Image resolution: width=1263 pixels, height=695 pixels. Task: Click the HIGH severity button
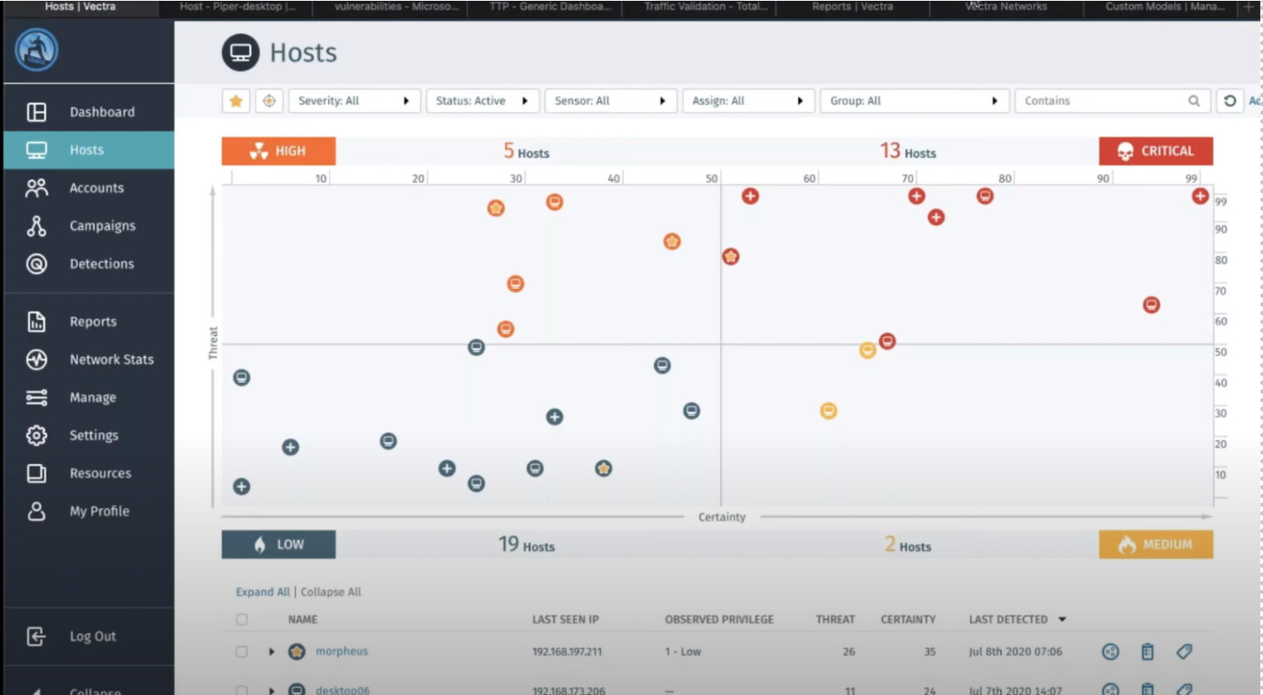click(278, 151)
